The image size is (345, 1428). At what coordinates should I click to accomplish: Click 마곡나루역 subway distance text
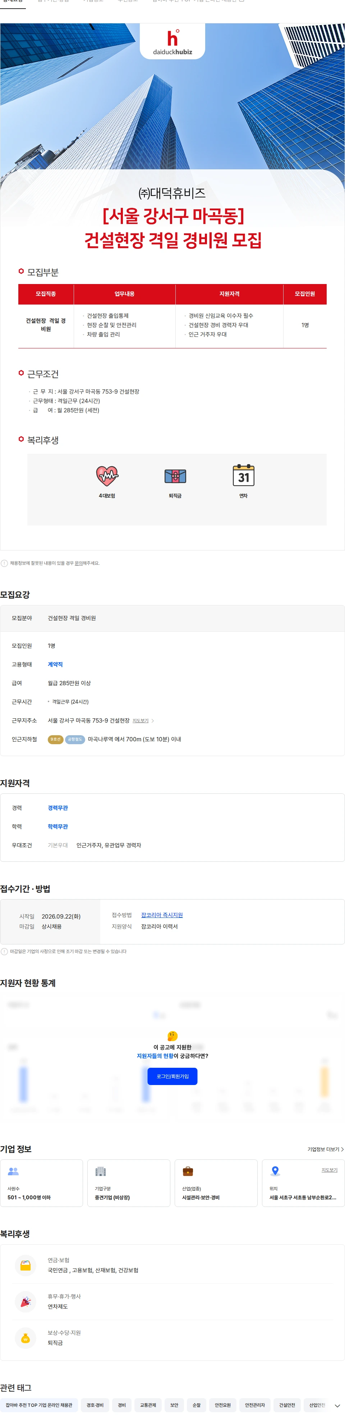pyautogui.click(x=134, y=739)
